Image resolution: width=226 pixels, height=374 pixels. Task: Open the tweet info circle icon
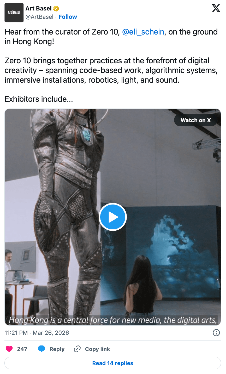(x=216, y=333)
